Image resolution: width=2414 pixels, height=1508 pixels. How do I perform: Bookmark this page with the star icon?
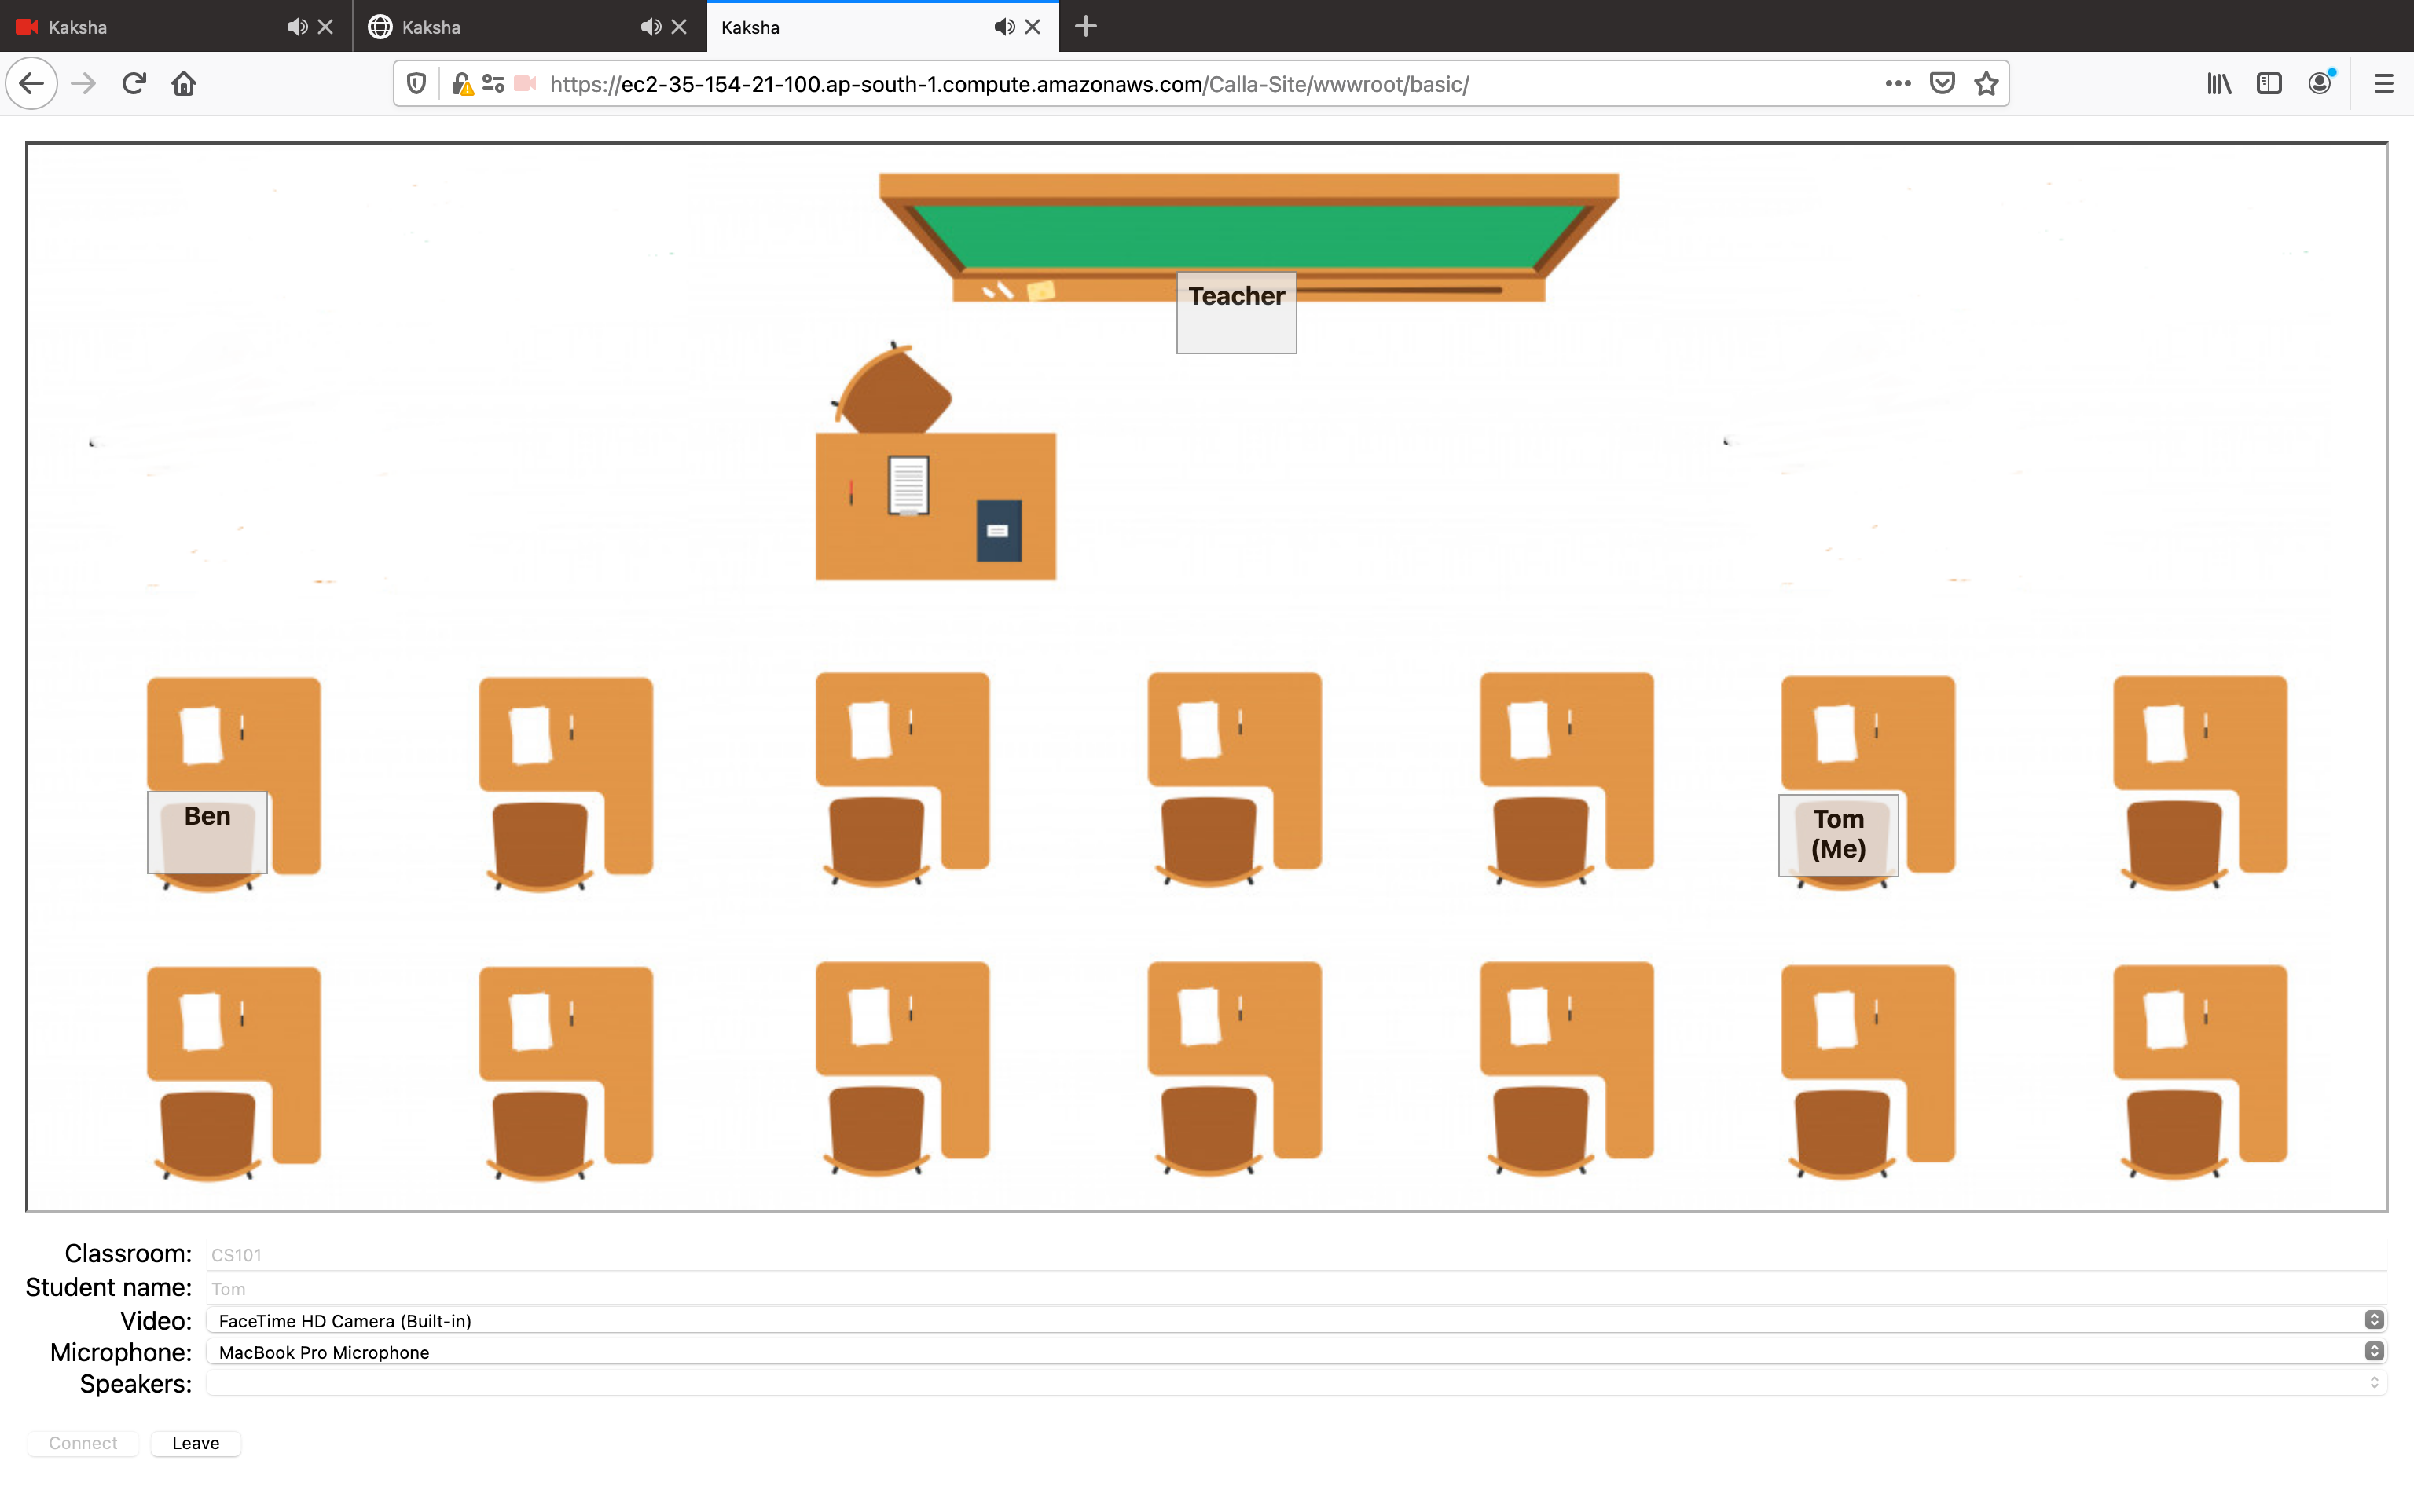[1986, 84]
